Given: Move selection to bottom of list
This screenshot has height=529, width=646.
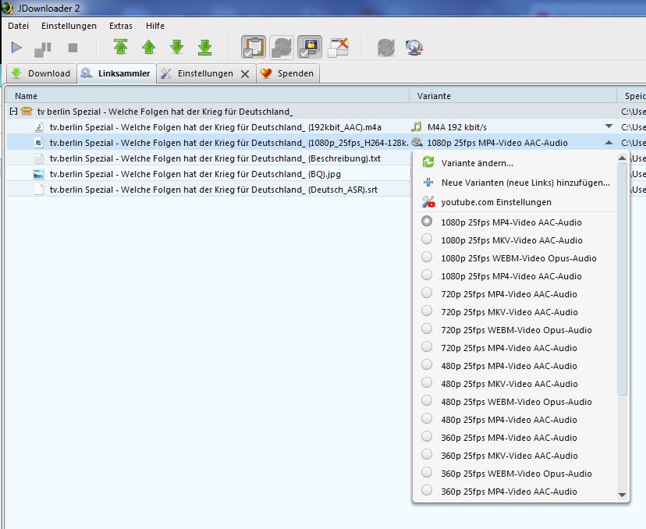Looking at the screenshot, I should click(x=204, y=47).
